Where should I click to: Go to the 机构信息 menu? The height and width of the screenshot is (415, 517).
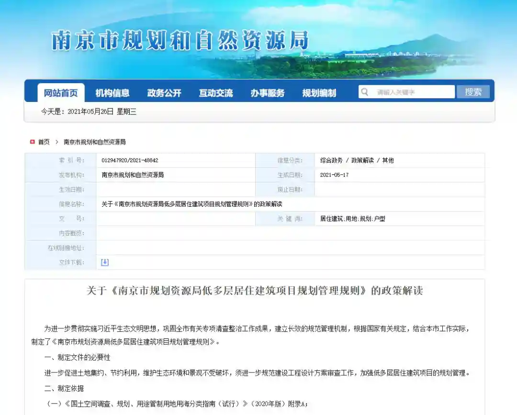tap(112, 93)
